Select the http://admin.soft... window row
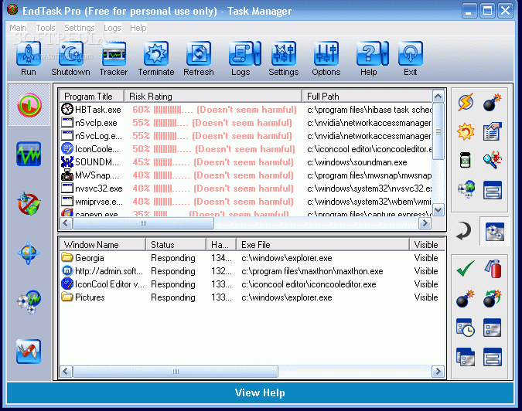Screen dimensions: 522x411 coord(252,271)
